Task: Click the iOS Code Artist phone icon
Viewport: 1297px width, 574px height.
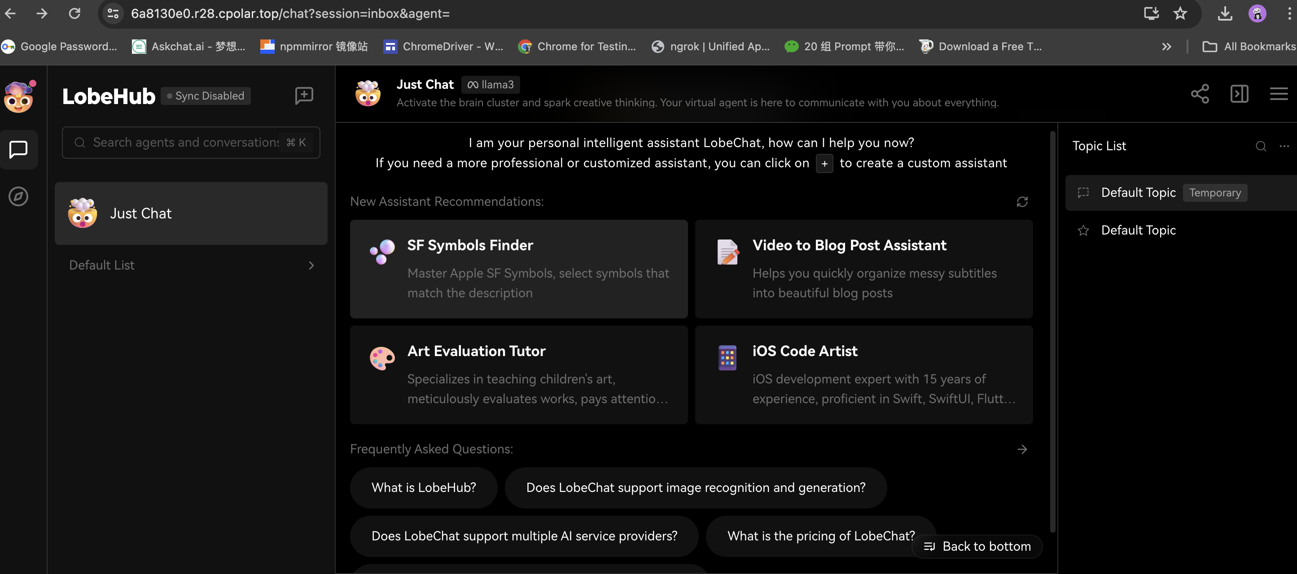Action: tap(727, 358)
